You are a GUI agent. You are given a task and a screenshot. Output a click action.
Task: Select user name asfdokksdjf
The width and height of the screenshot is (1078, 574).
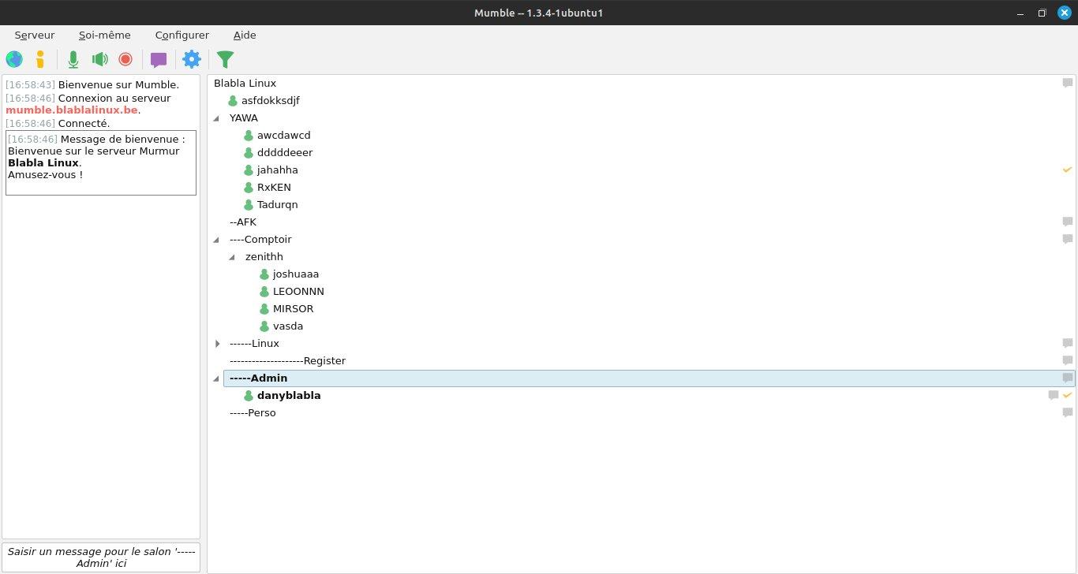pos(271,101)
